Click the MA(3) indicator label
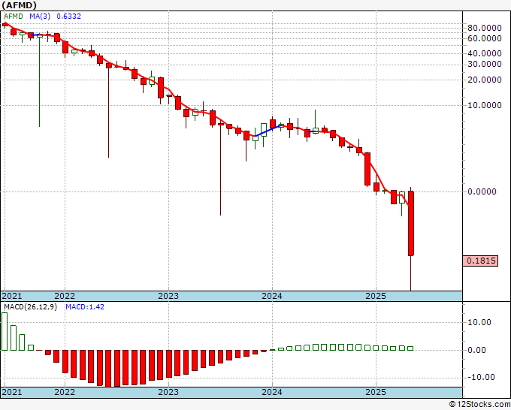 click(x=40, y=16)
